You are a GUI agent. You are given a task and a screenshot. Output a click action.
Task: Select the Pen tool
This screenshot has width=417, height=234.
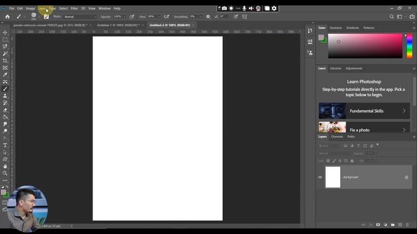point(5,138)
